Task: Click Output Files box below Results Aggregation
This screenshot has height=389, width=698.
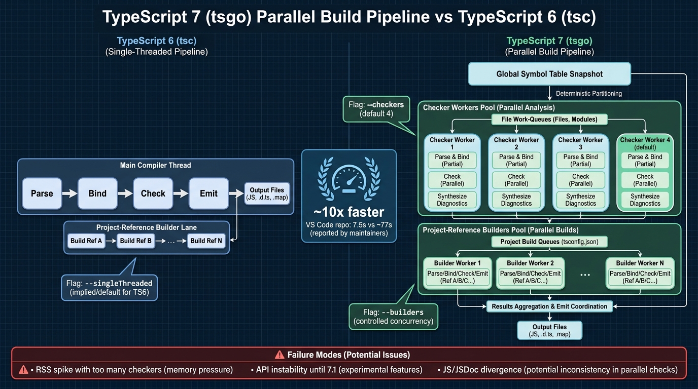Action: (549, 330)
